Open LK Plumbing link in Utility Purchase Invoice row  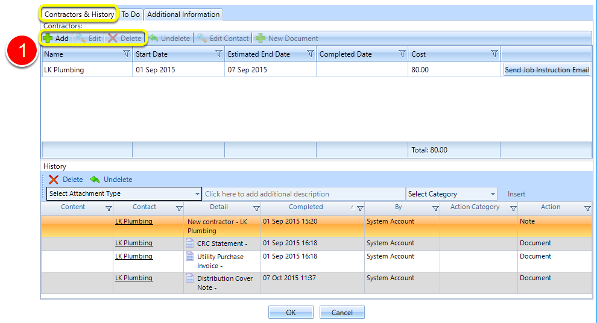coord(134,256)
